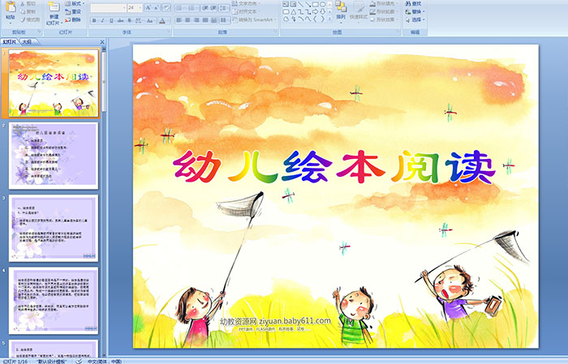
Task: Expand the Change Case Aa dropdown
Action: point(150,20)
